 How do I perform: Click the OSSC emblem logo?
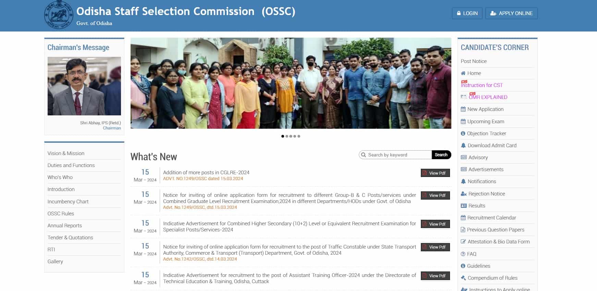(x=59, y=15)
